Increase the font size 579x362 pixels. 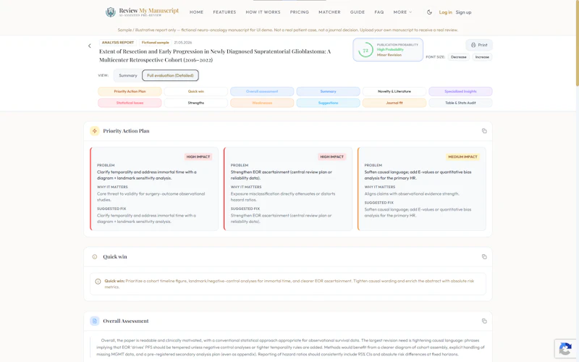pyautogui.click(x=482, y=57)
